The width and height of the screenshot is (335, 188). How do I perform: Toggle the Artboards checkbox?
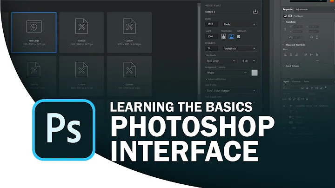coord(239,37)
